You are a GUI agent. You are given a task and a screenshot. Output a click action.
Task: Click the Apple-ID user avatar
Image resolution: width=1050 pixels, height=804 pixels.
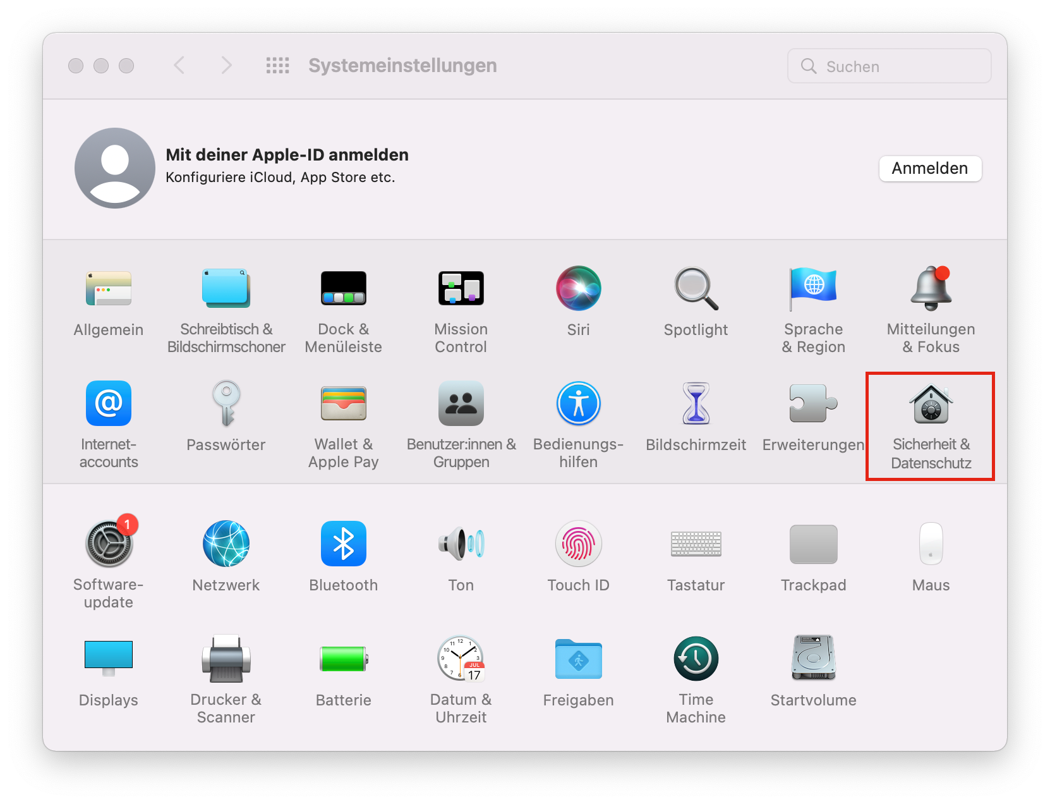pos(115,168)
